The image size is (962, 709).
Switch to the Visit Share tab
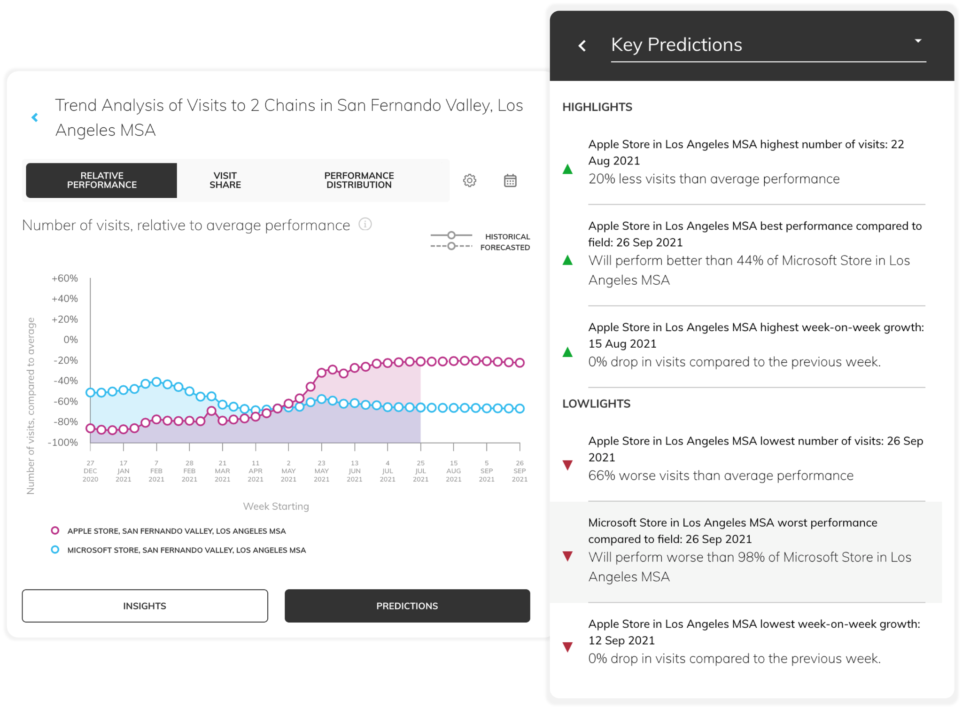tap(225, 180)
